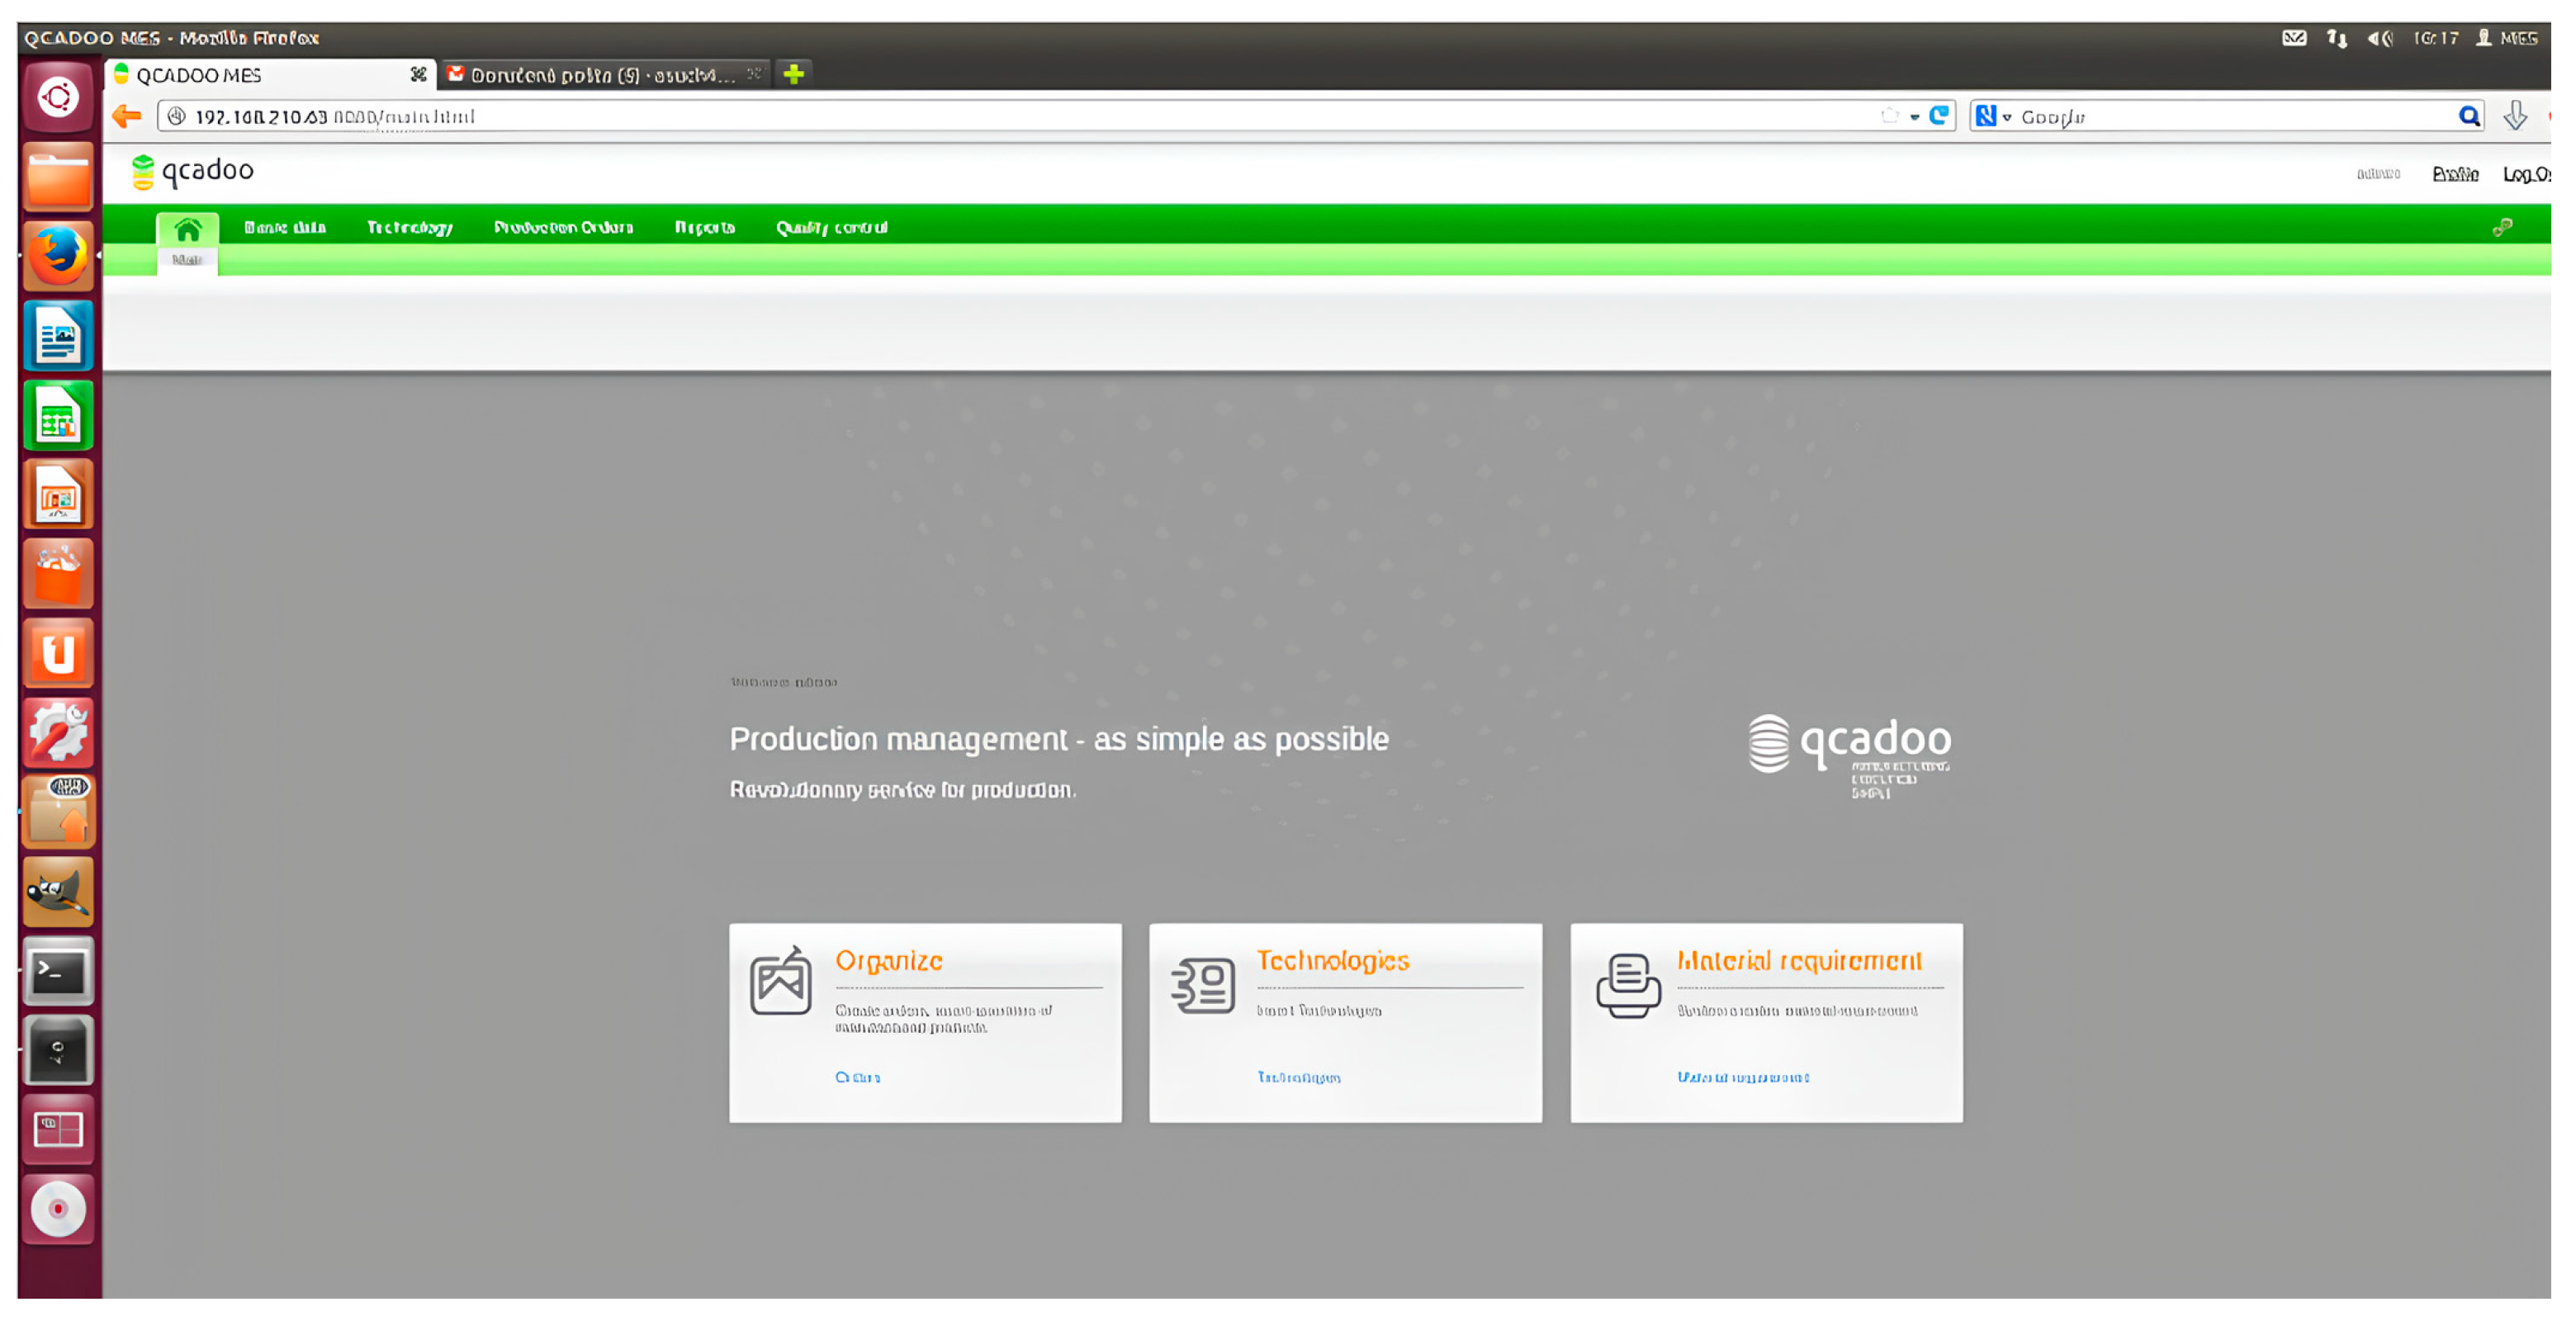The height and width of the screenshot is (1321, 2576).
Task: Open the Firefox downloads arrow icon
Action: pyautogui.click(x=2515, y=116)
